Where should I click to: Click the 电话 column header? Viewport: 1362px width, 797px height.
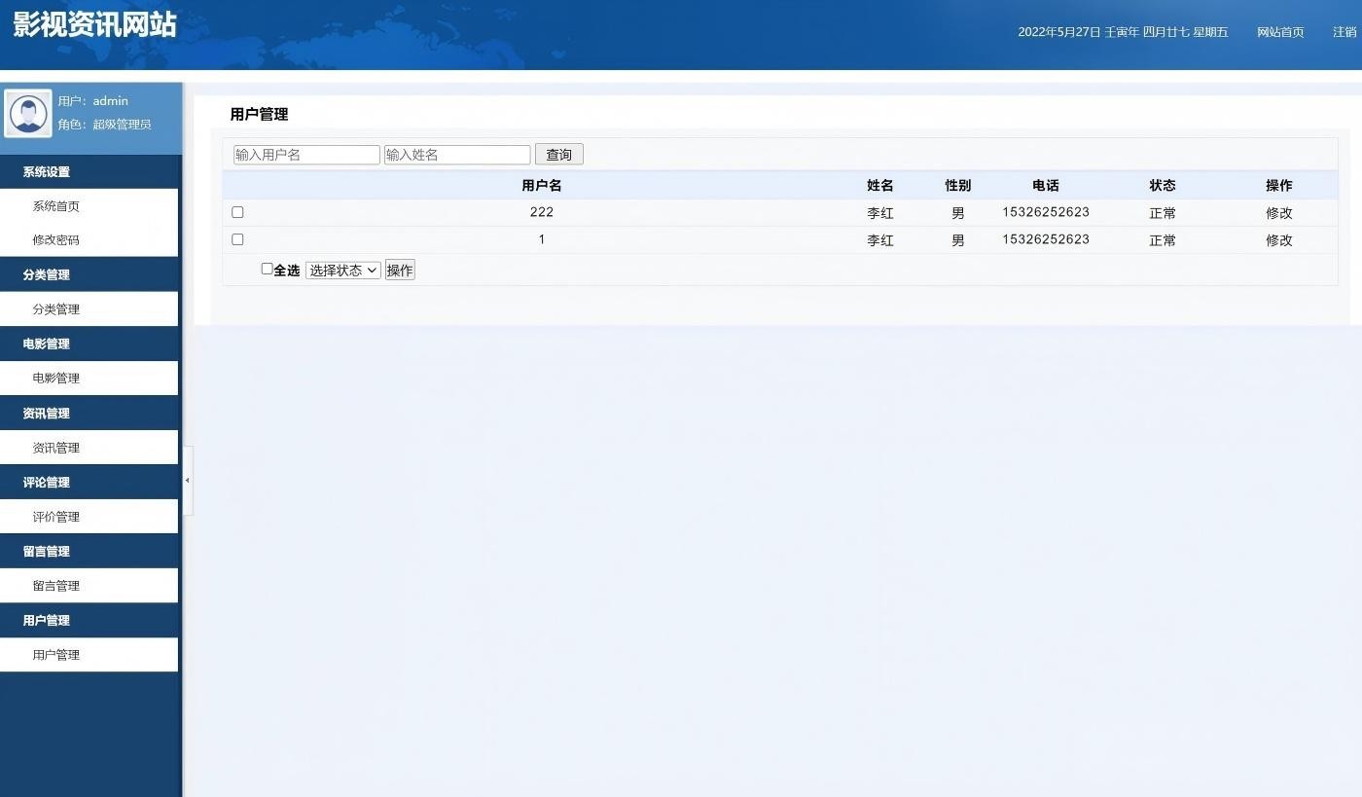1046,185
